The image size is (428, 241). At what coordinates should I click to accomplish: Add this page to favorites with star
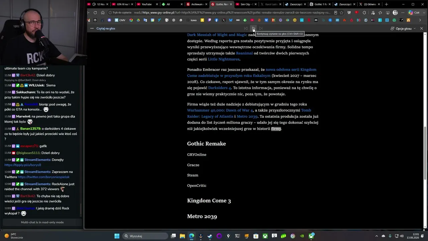[x=341, y=13]
